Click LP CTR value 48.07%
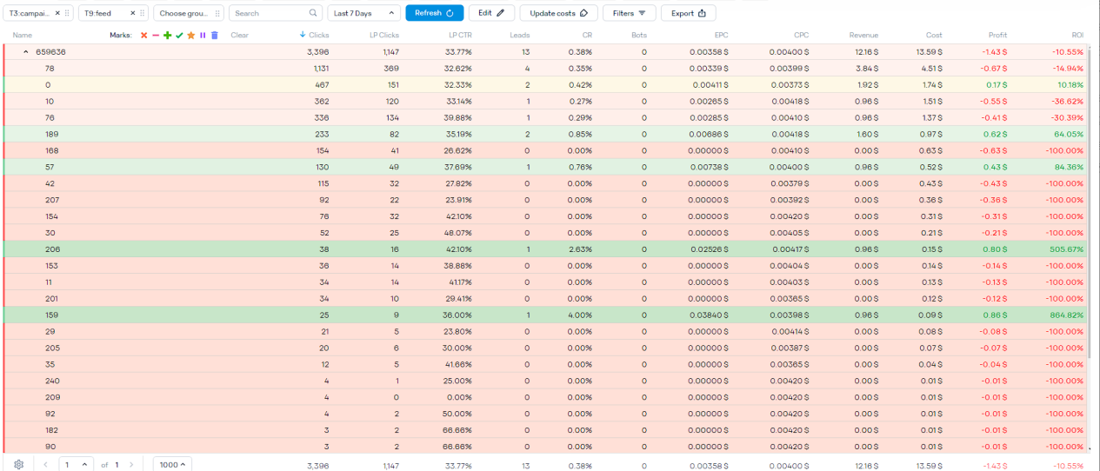 coord(458,233)
